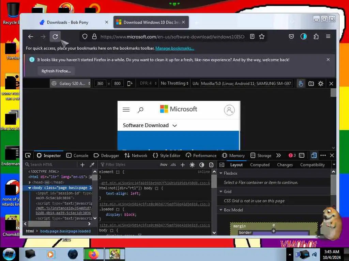Open the sidebar tabs overflow dropdown

click(334, 165)
